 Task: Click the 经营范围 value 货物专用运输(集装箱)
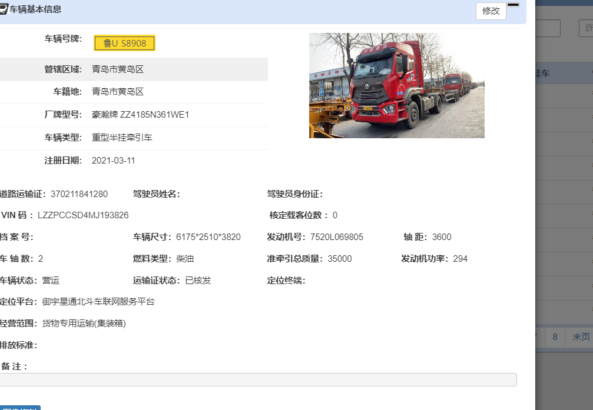coord(84,324)
